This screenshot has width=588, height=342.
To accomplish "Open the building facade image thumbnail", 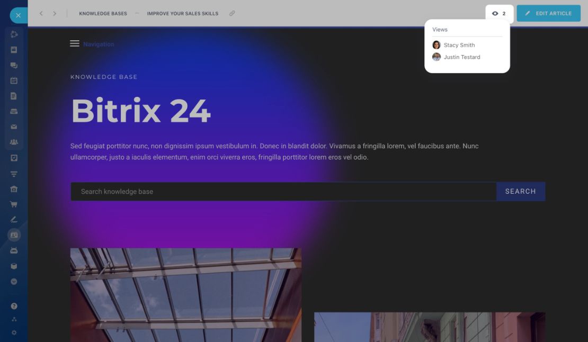I will coord(430,327).
